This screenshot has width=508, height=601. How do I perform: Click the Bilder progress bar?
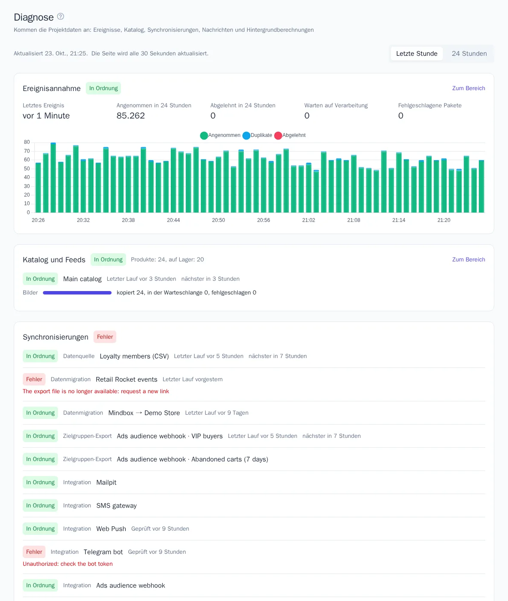click(77, 293)
